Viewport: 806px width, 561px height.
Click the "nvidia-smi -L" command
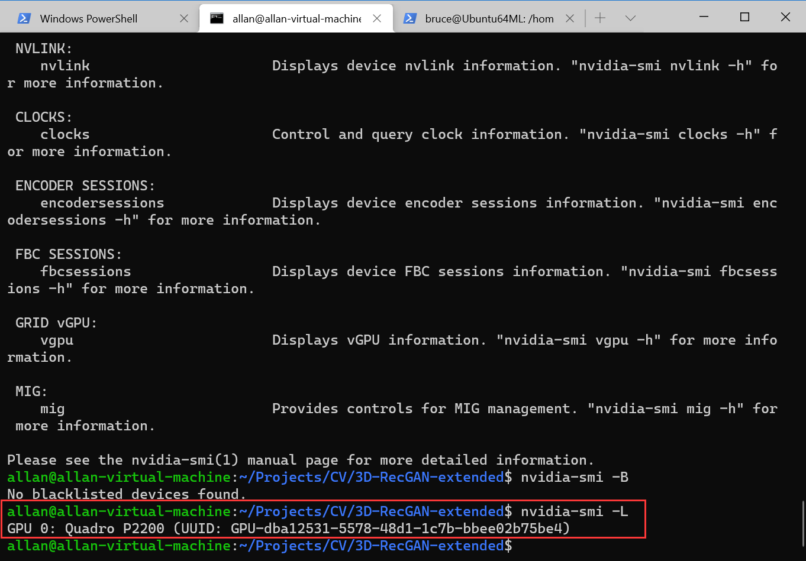575,511
